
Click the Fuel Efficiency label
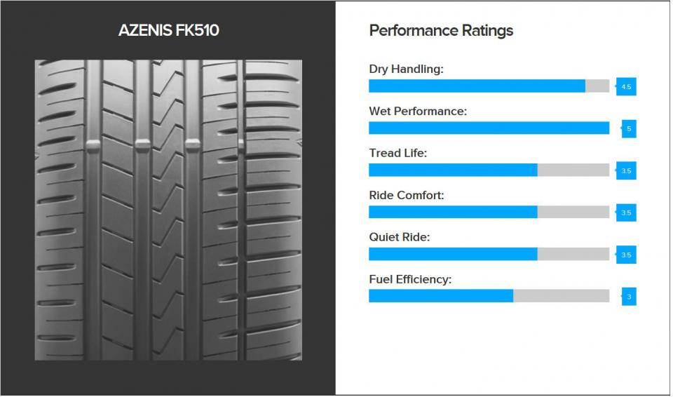click(x=410, y=280)
